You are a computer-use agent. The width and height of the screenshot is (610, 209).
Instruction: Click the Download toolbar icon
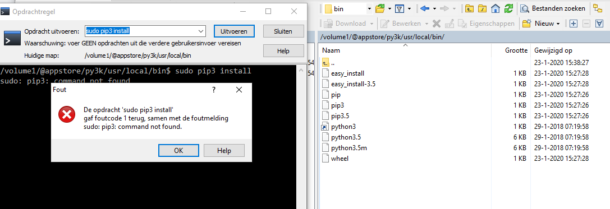coord(328,24)
